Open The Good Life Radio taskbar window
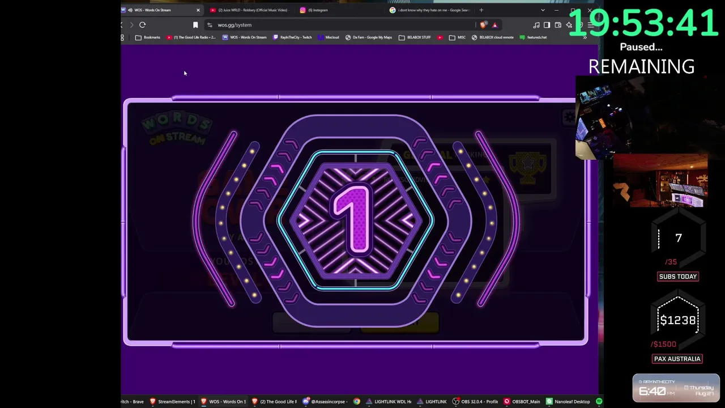The image size is (725, 408). click(x=274, y=402)
